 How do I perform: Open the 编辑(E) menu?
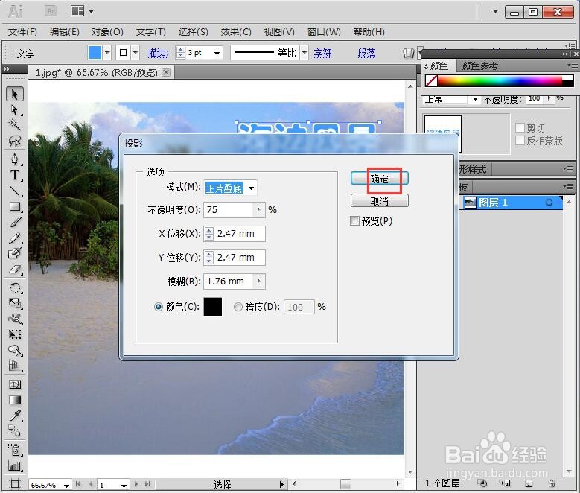tap(65, 32)
